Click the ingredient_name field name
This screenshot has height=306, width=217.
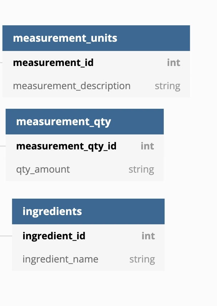point(60,259)
